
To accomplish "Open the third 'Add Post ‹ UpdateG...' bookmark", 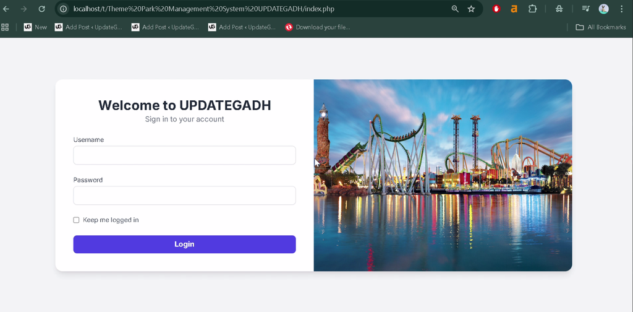I will point(242,27).
